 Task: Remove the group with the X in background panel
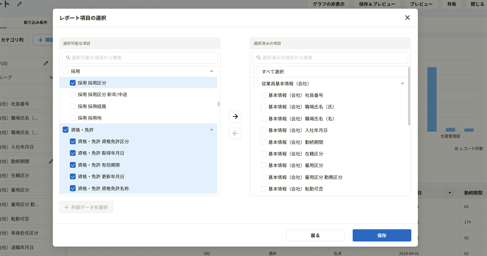(x=51, y=77)
